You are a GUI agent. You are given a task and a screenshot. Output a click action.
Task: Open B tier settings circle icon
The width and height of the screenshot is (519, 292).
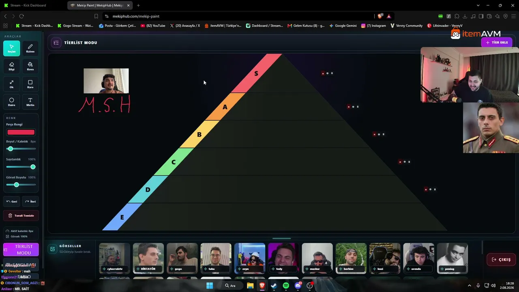[379, 134]
